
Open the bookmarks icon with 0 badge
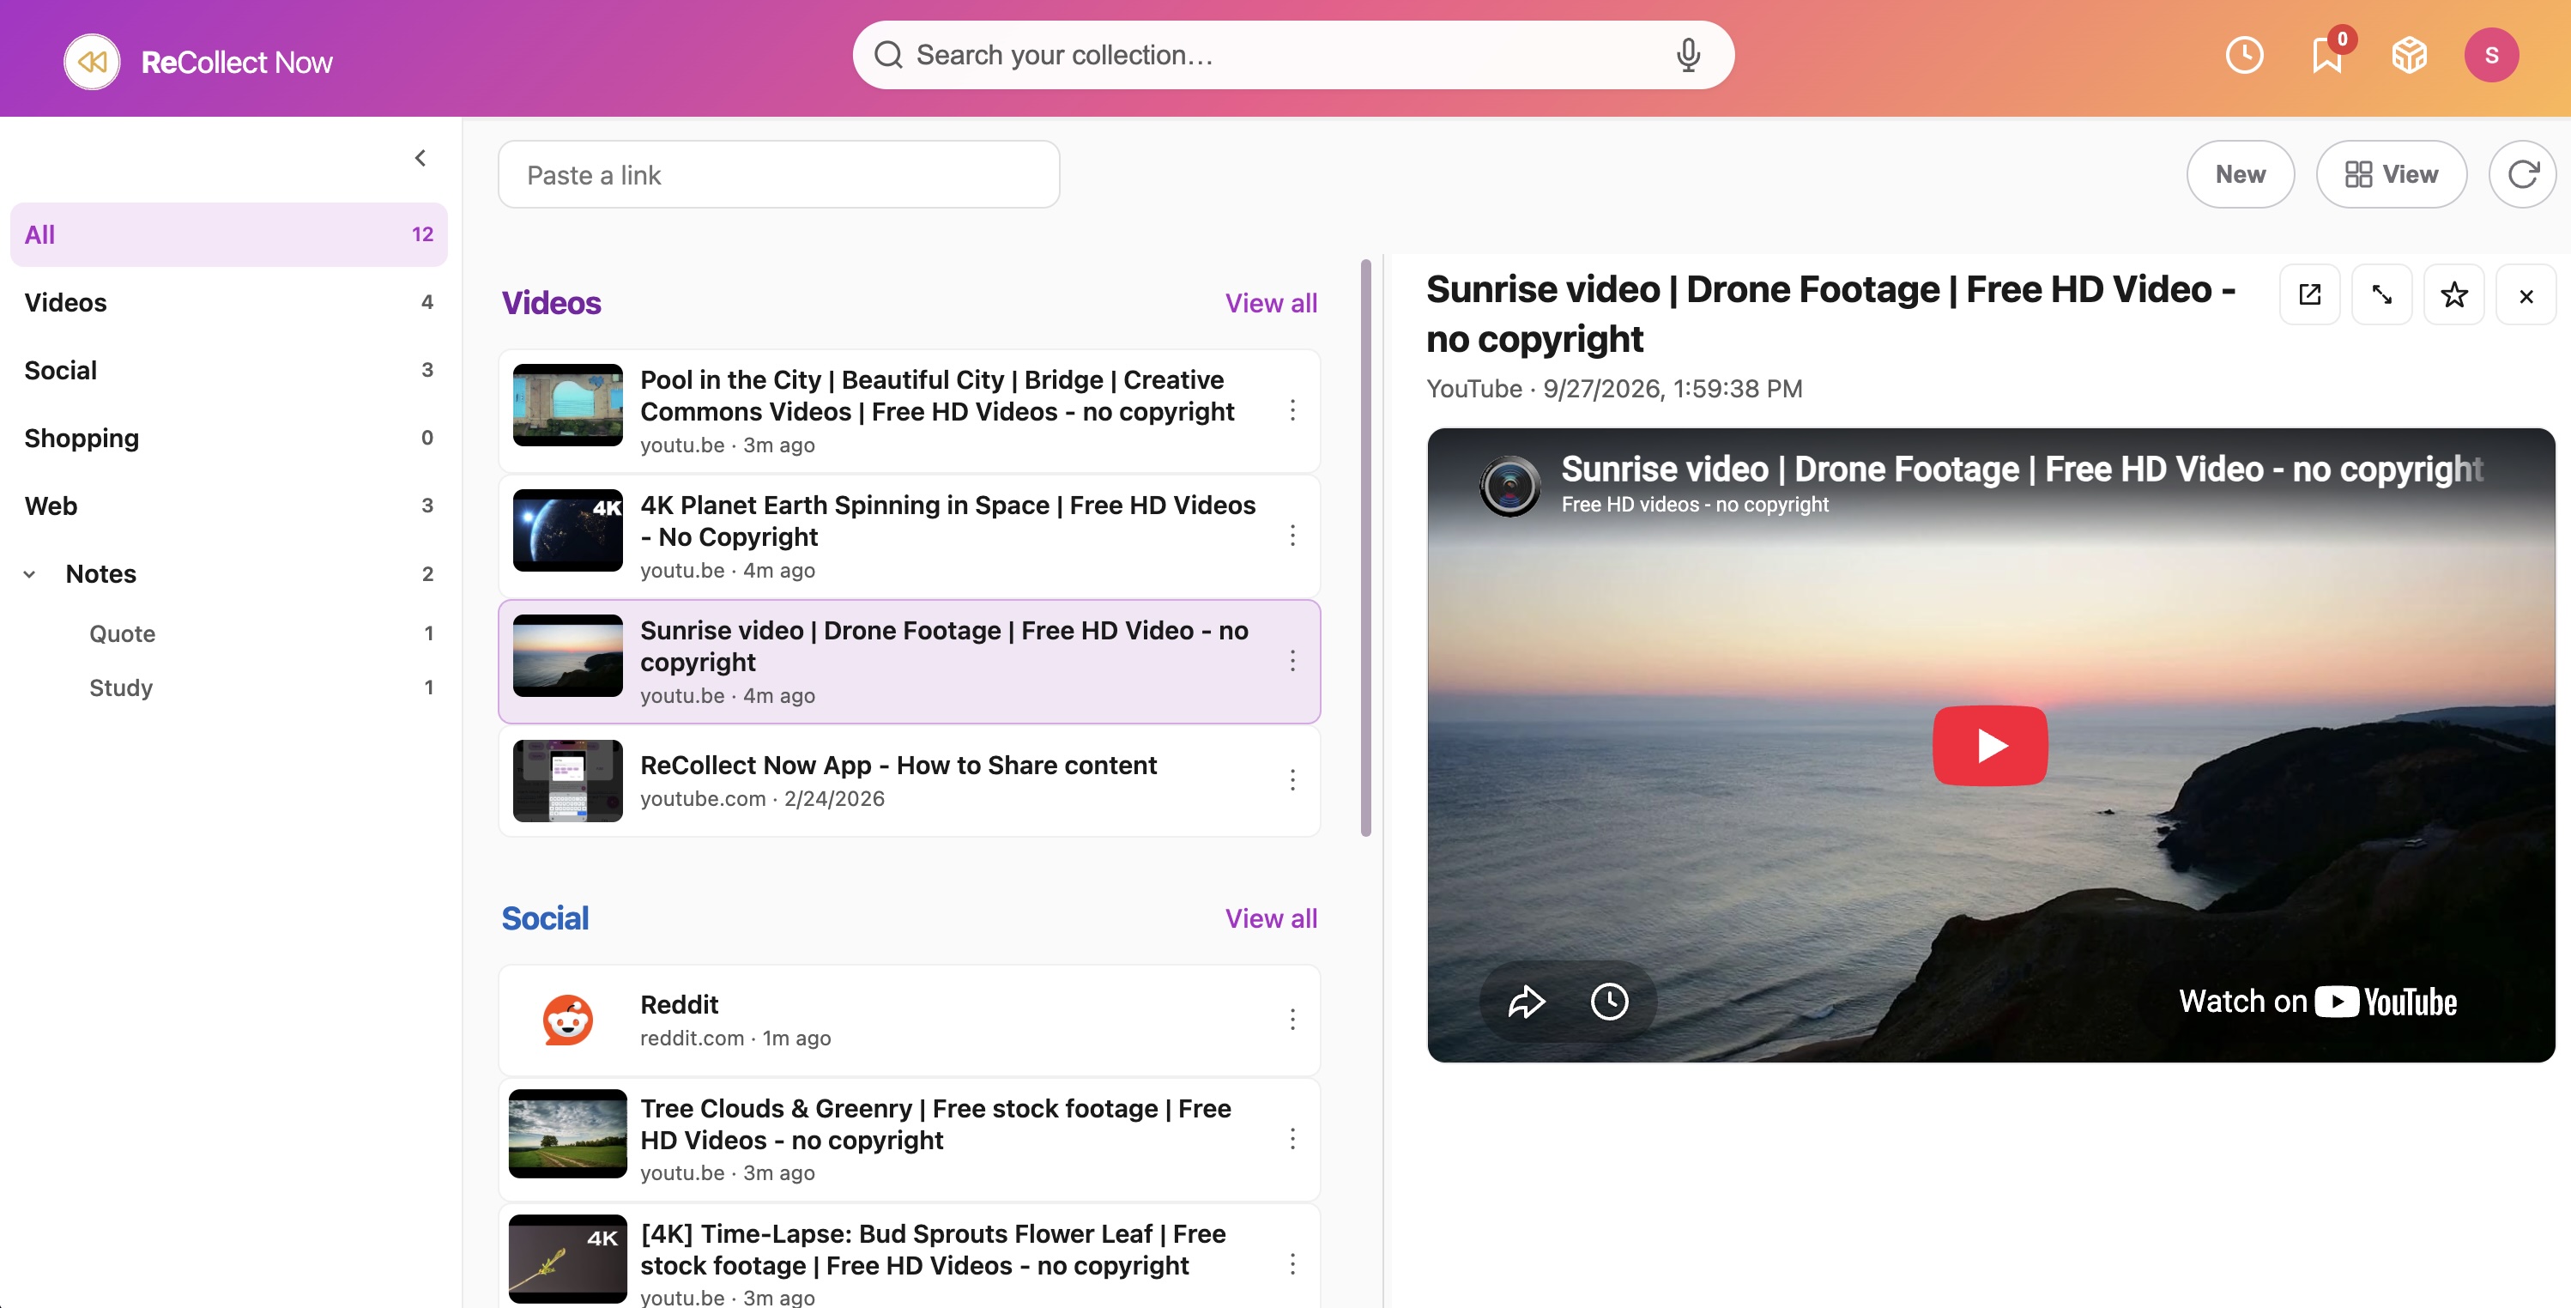click(x=2327, y=55)
